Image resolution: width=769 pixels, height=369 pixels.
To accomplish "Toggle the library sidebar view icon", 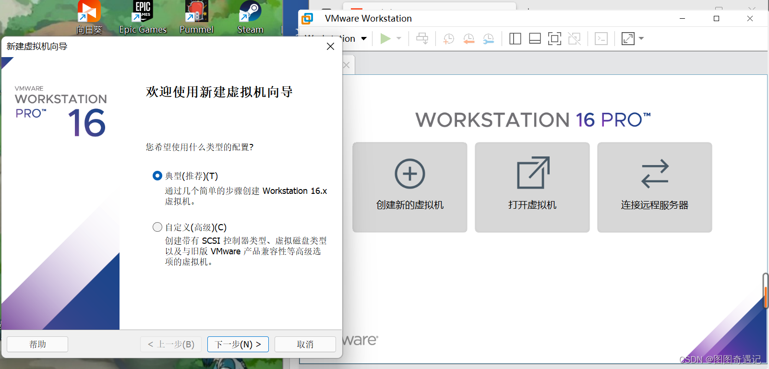I will point(515,38).
